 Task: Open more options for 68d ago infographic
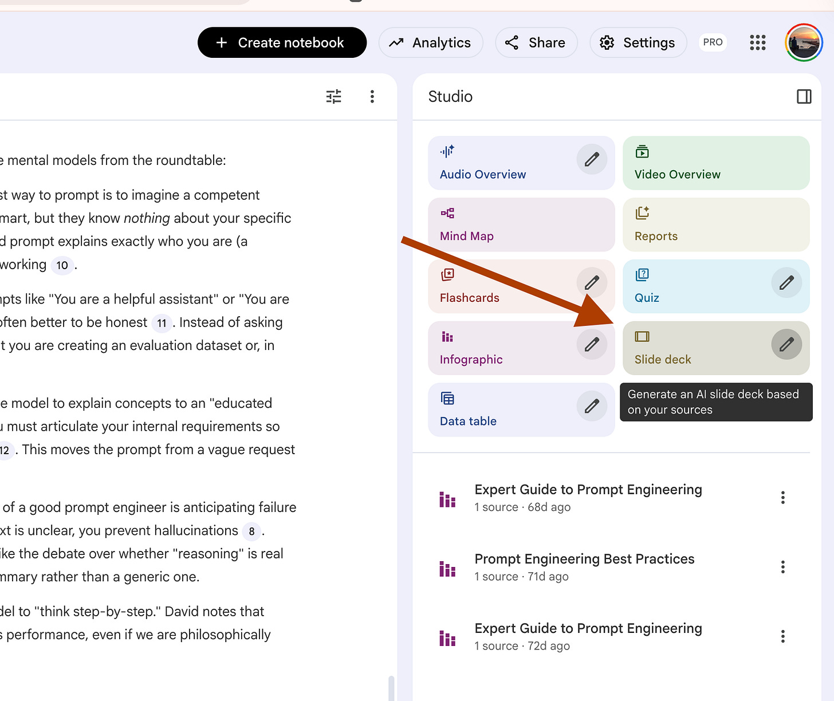[782, 498]
